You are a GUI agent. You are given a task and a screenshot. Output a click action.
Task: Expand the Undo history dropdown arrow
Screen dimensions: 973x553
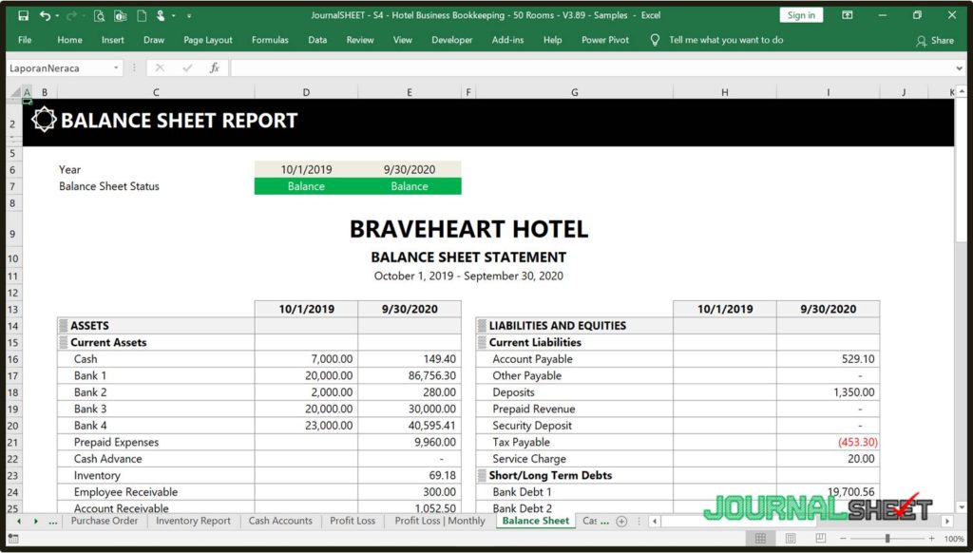click(x=56, y=15)
